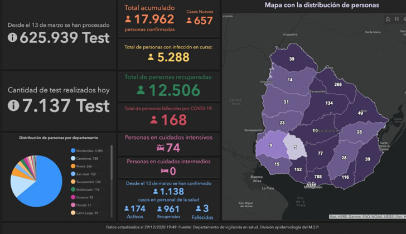Click the '5.288' active infections figure
This screenshot has width=406, height=234.
point(173,57)
